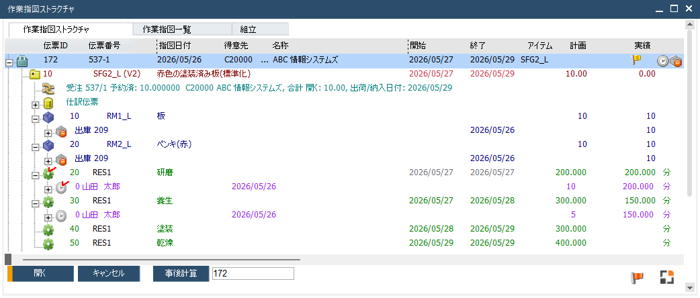Click the scroll down arrow at bottom right
Viewport: 700px width, 298px height.
coord(691,287)
